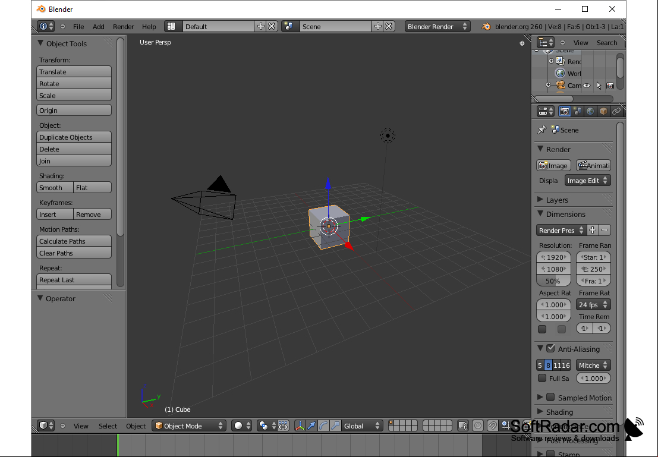This screenshot has width=658, height=457.
Task: Select the Render properties camera tab
Action: 565,111
